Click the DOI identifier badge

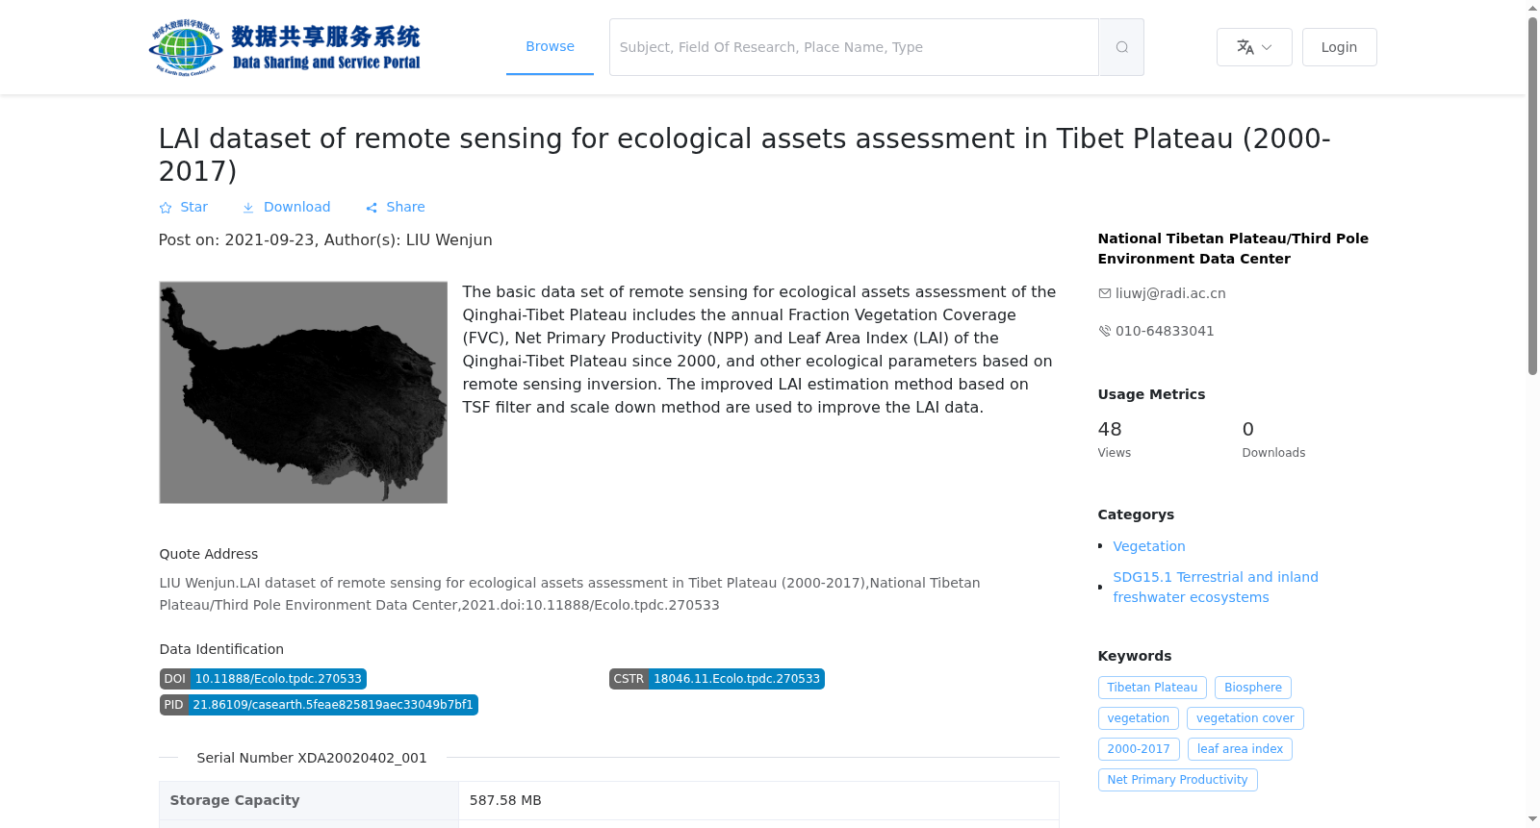(x=263, y=679)
